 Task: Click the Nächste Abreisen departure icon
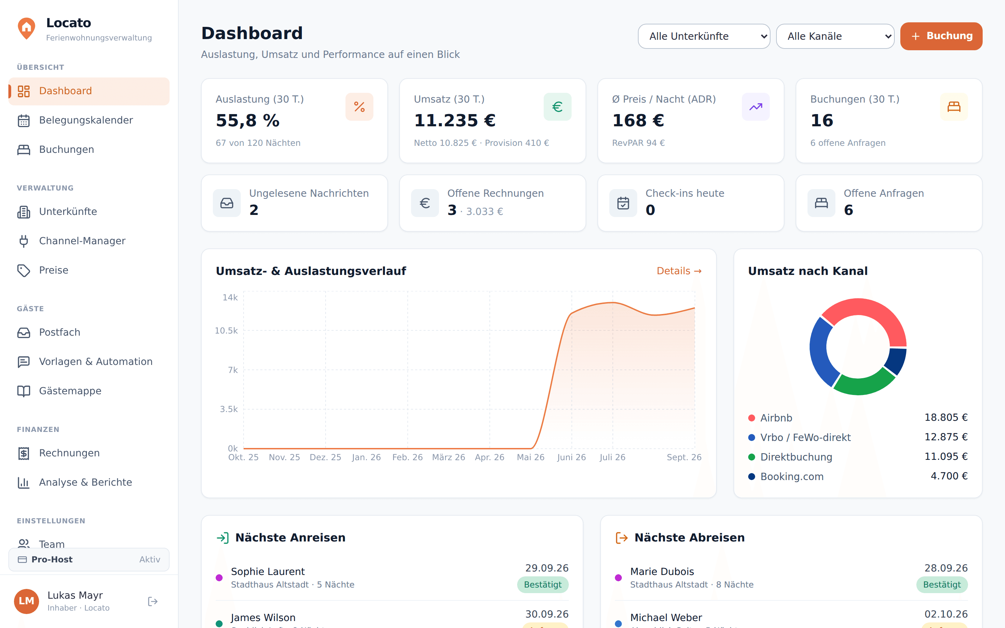click(622, 538)
